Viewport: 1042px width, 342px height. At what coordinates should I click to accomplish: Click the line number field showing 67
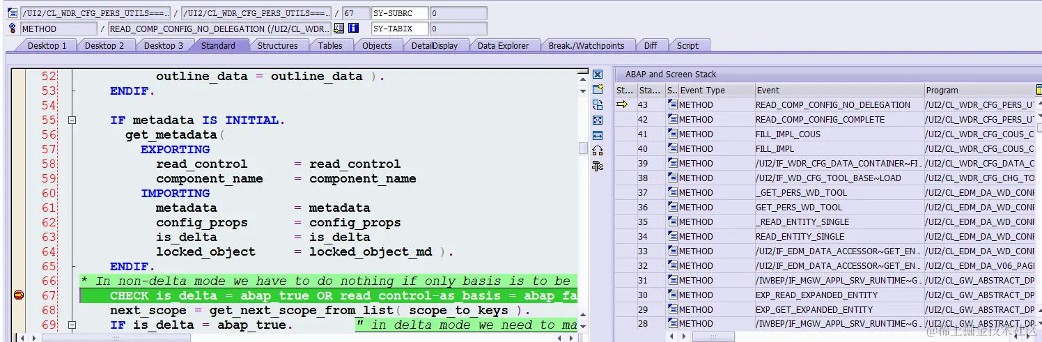(x=356, y=13)
